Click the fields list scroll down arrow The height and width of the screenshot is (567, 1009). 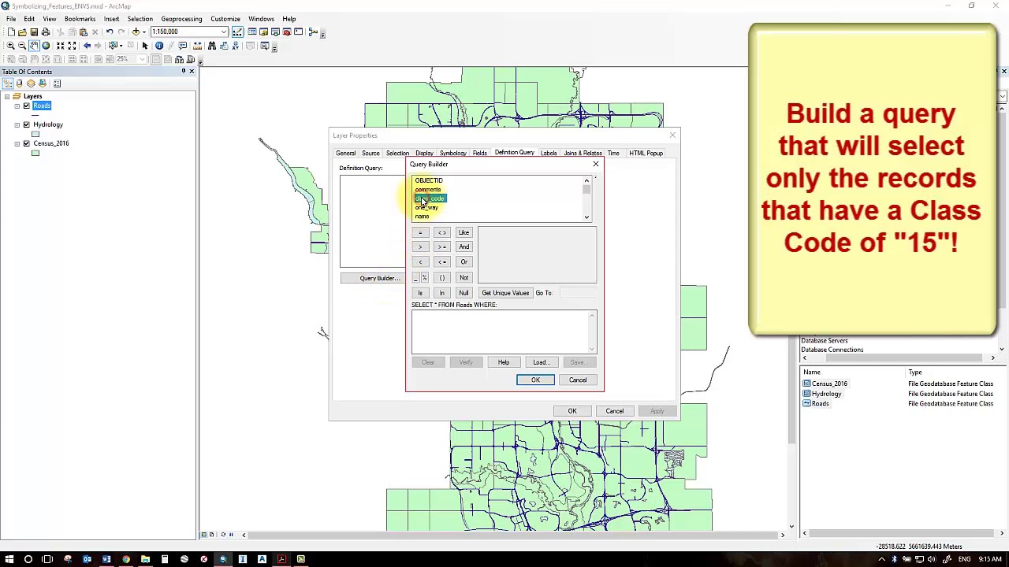(x=586, y=217)
